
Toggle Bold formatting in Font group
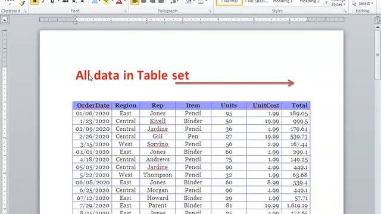click(35, 2)
